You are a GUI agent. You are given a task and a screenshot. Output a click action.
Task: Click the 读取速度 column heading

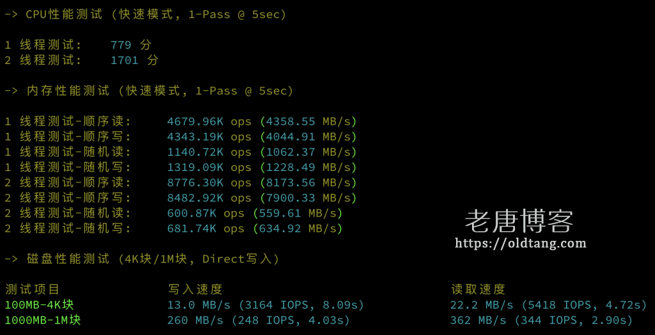click(477, 290)
